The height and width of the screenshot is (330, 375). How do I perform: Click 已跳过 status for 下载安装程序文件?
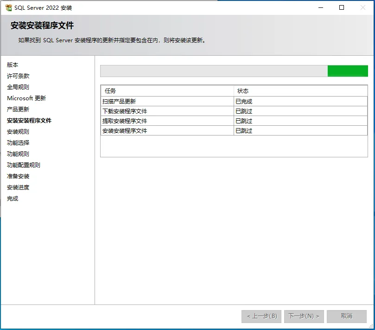(x=300, y=111)
